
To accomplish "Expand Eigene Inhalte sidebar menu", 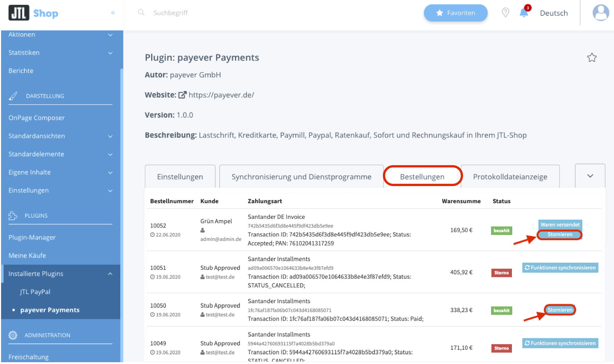I will (x=60, y=172).
